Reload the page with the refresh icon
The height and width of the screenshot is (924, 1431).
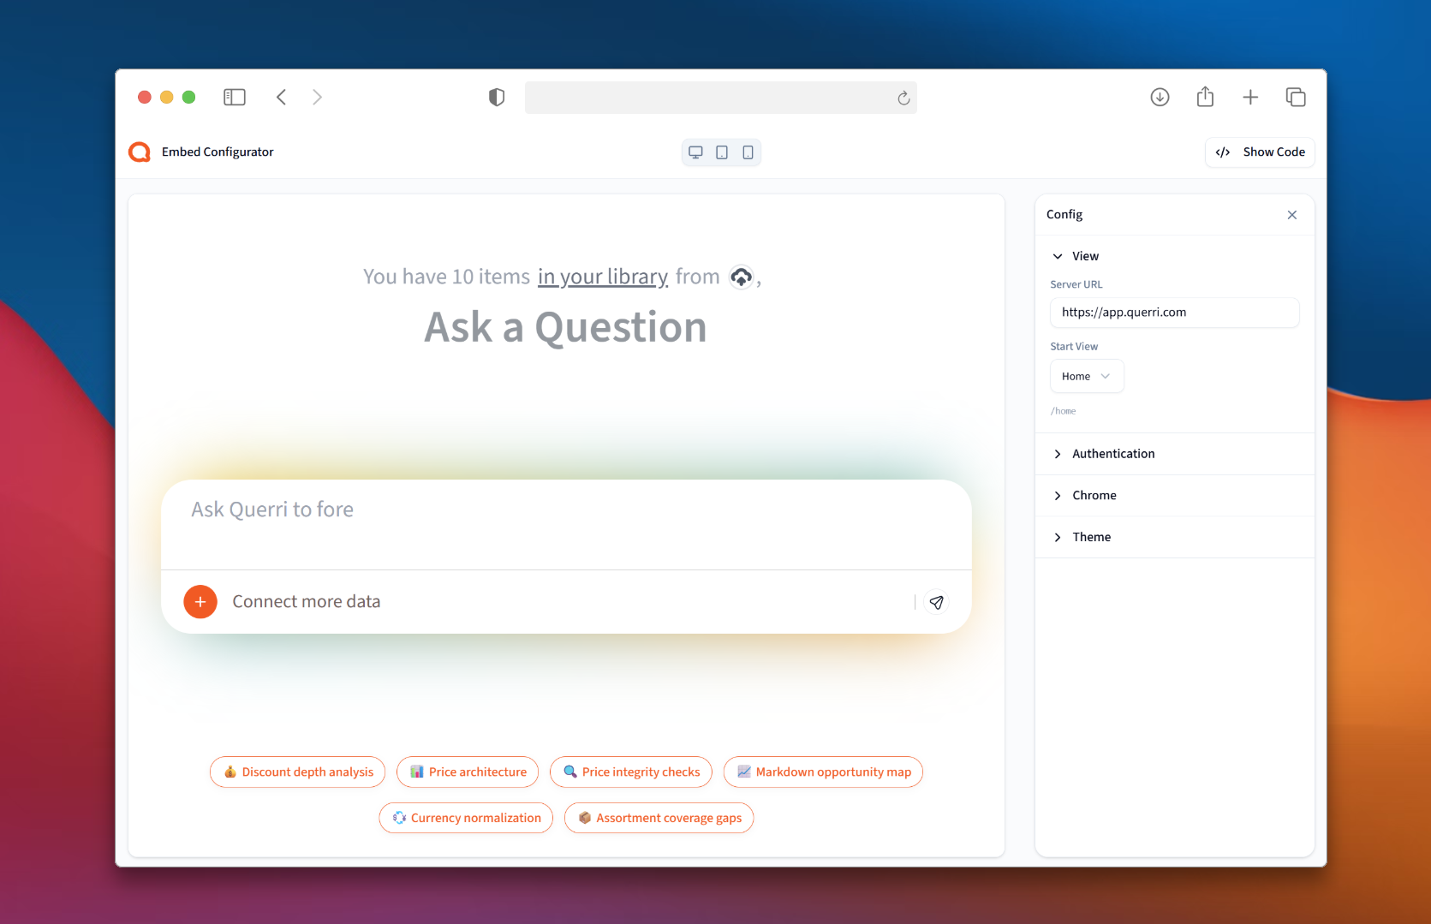pos(903,98)
